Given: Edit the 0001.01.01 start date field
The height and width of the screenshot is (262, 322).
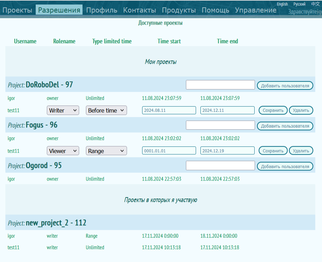Looking at the screenshot, I should pyautogui.click(x=169, y=151).
